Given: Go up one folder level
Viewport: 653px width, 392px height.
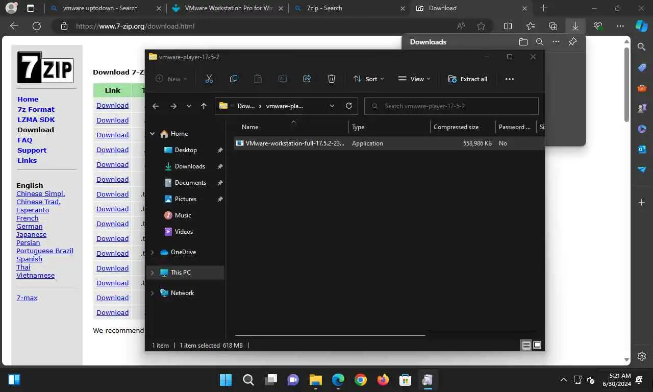Looking at the screenshot, I should 204,106.
